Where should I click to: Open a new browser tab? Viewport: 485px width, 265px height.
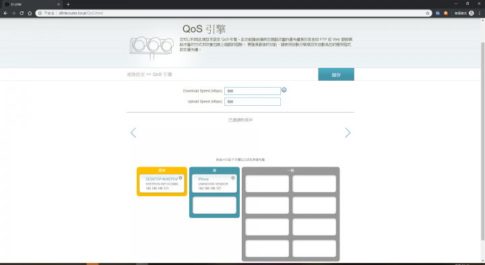tap(68, 4)
